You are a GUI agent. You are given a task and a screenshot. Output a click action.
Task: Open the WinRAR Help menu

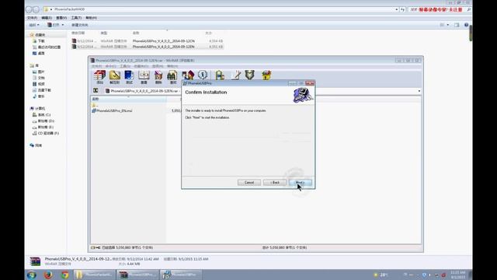tap(172, 66)
